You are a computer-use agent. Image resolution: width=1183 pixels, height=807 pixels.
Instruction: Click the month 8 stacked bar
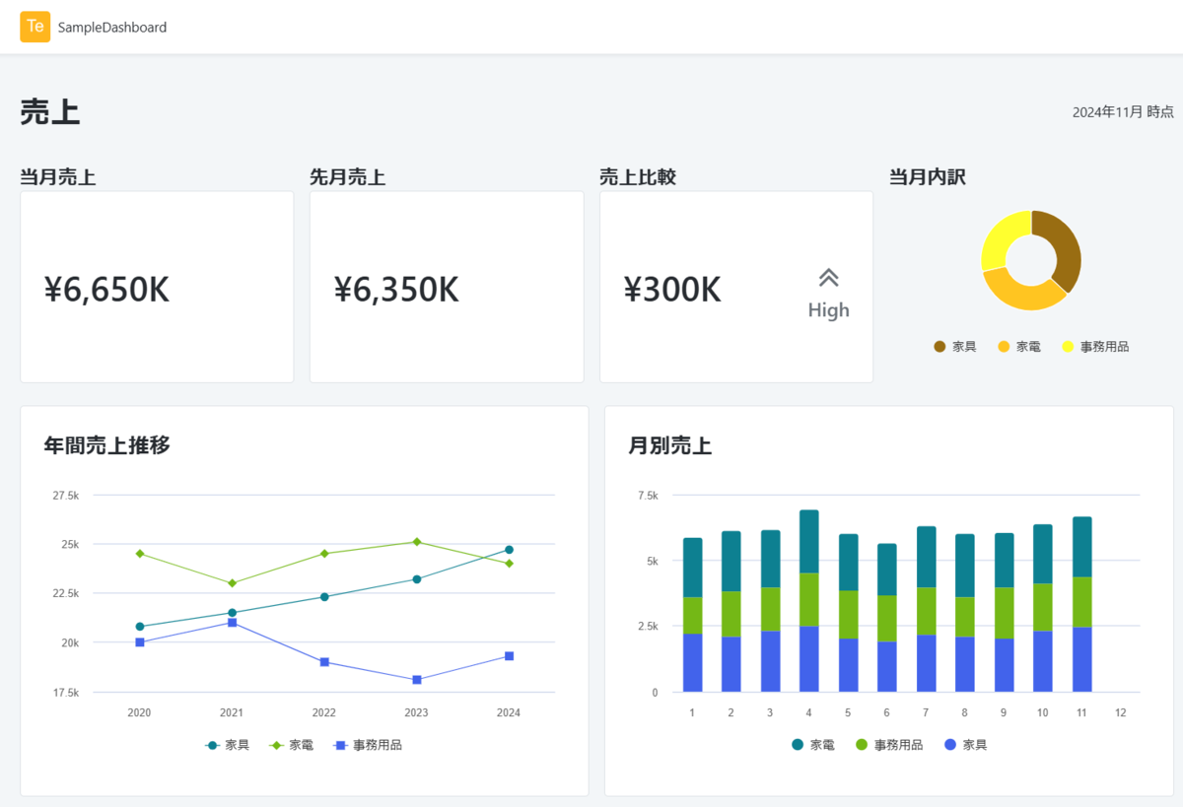[965, 613]
